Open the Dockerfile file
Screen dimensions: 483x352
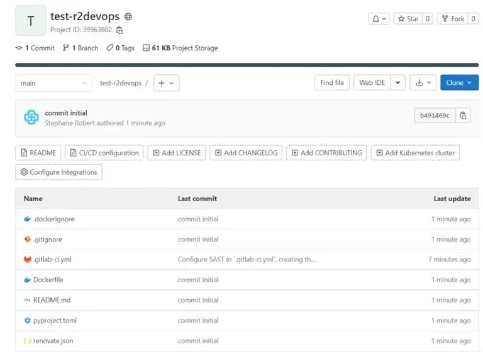pyautogui.click(x=48, y=280)
